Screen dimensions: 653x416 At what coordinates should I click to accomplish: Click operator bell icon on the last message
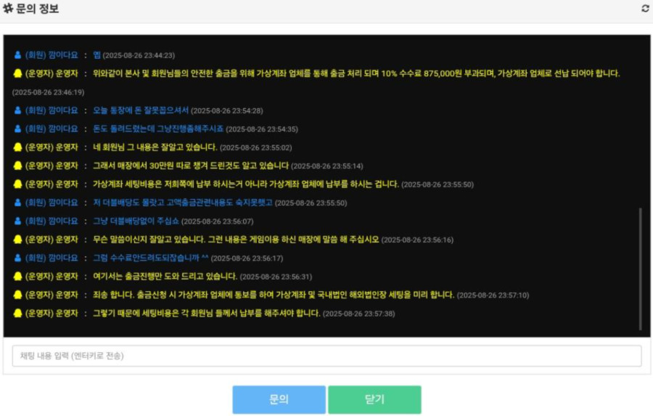(17, 313)
